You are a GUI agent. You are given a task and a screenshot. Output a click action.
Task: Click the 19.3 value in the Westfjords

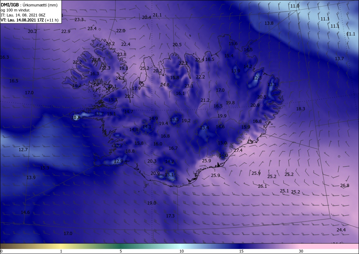(x=123, y=68)
